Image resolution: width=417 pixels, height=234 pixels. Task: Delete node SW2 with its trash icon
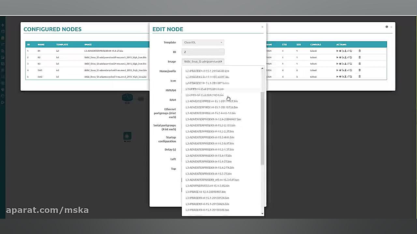[x=360, y=77]
